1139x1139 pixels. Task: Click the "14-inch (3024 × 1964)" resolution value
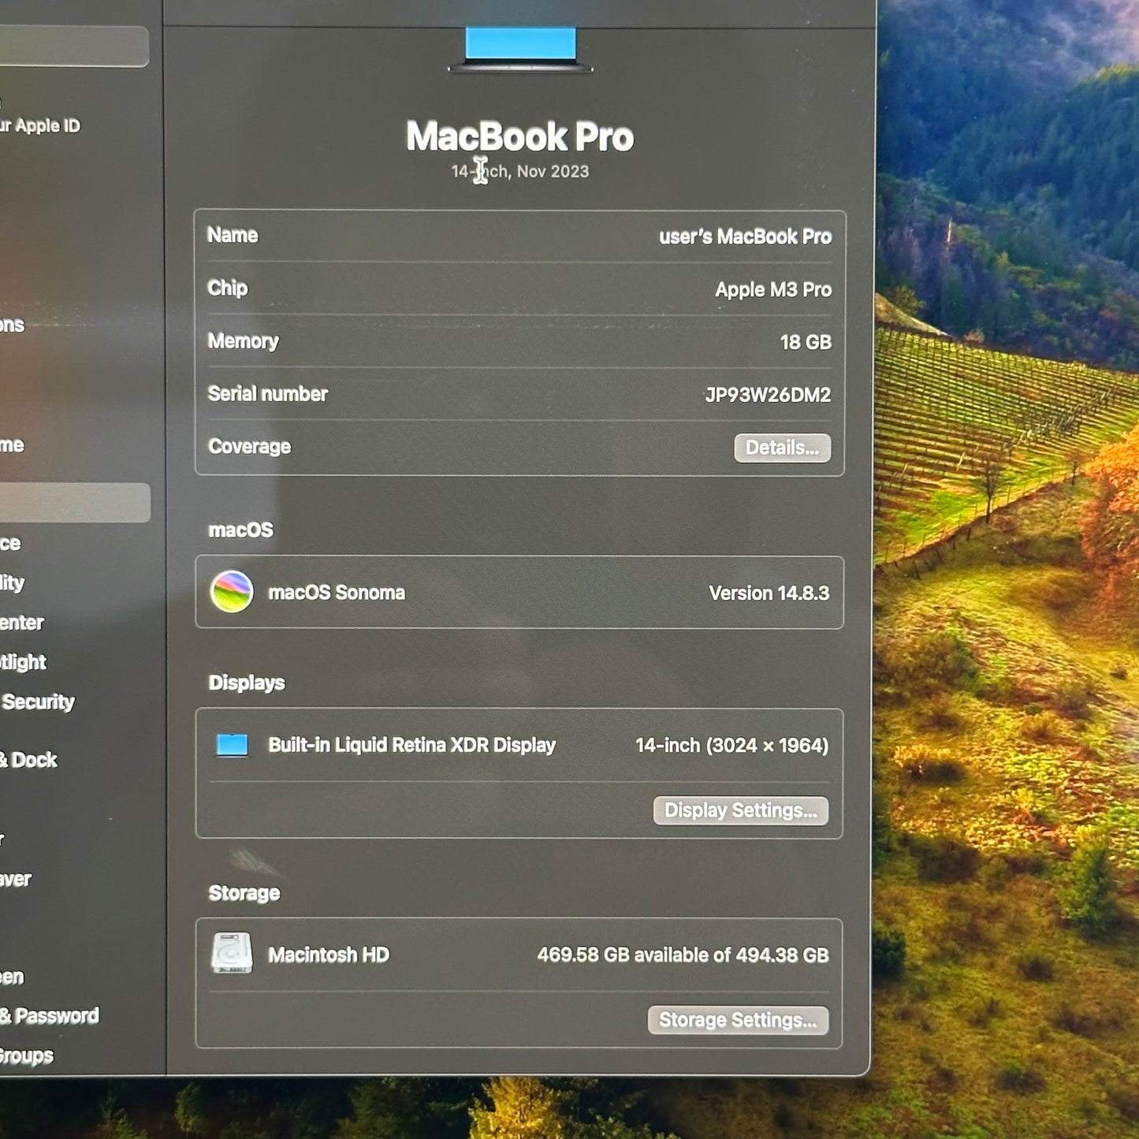pyautogui.click(x=732, y=746)
